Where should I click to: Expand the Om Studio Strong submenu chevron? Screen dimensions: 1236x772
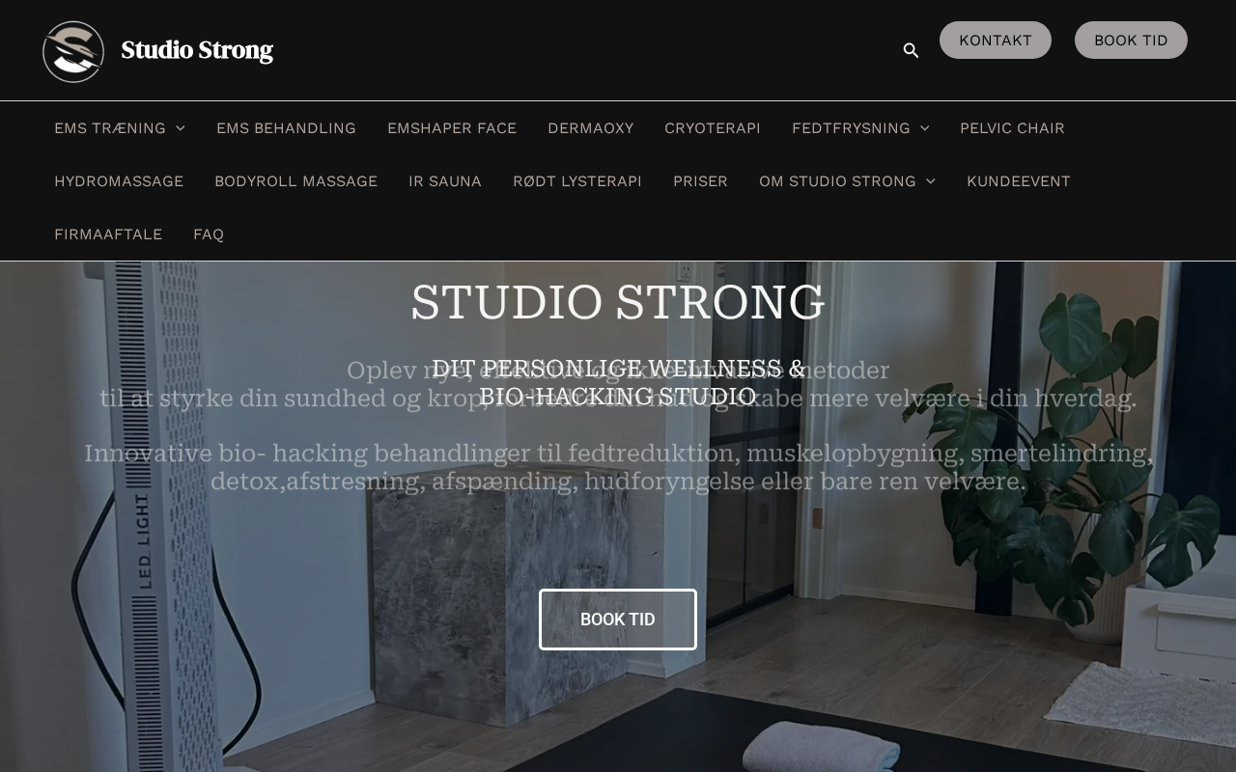[x=931, y=181]
